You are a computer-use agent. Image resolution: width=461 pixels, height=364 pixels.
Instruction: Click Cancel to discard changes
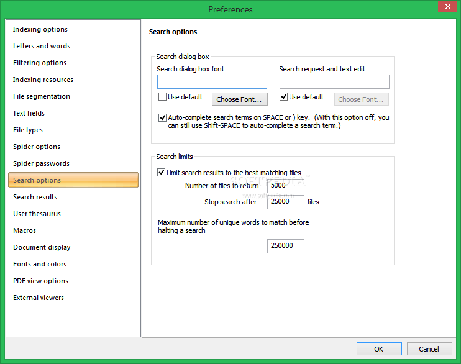[429, 348]
